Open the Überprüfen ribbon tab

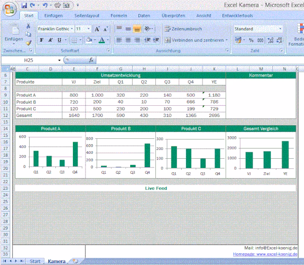[173, 16]
